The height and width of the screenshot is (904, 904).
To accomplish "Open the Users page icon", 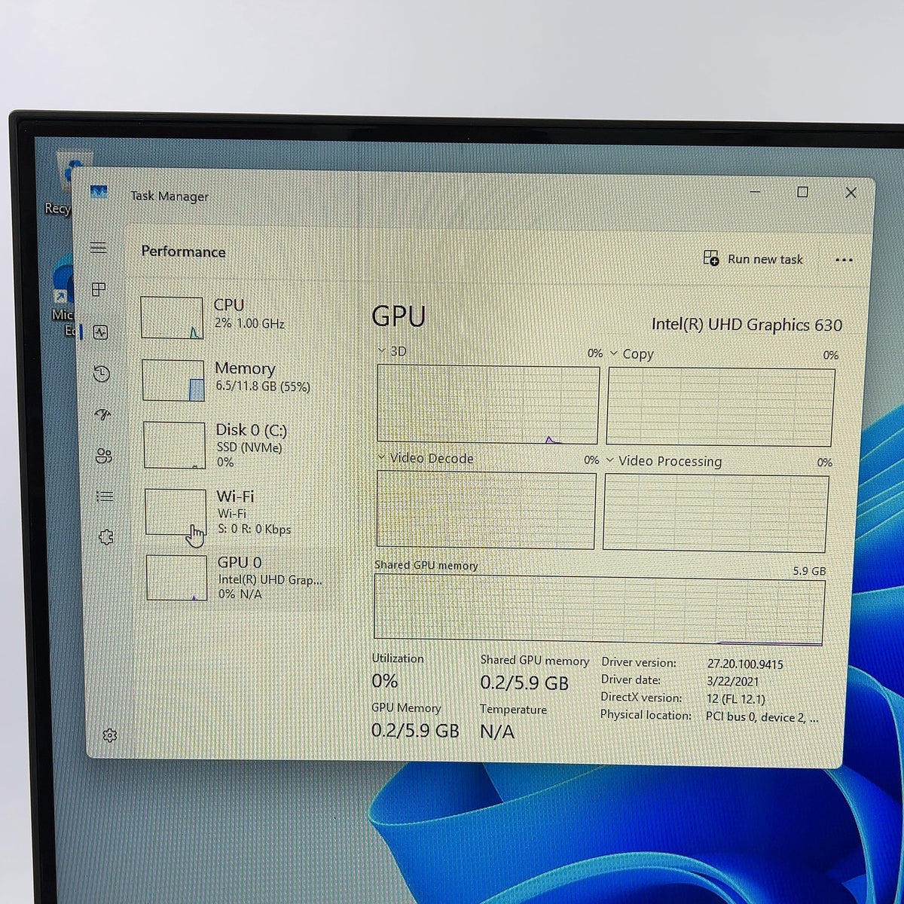I will (x=104, y=456).
